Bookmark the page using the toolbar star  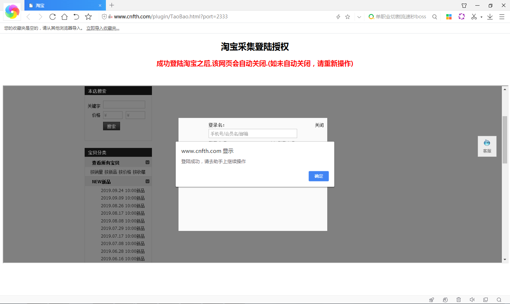tap(89, 17)
